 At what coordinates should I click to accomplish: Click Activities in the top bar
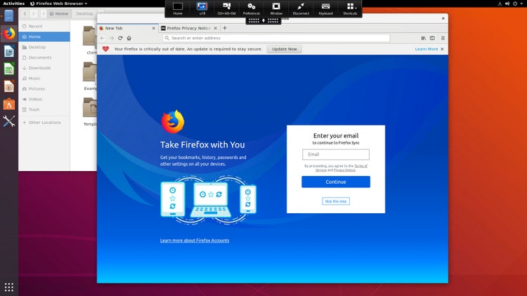[14, 4]
